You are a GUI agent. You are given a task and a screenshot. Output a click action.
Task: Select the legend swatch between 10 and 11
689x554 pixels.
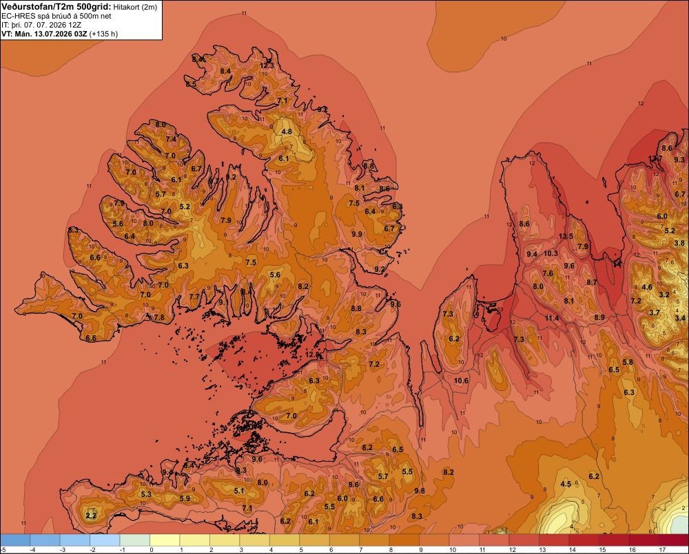464,540
